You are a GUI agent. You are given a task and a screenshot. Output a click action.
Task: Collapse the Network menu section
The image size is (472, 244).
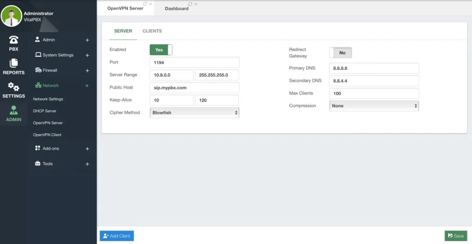tap(87, 85)
